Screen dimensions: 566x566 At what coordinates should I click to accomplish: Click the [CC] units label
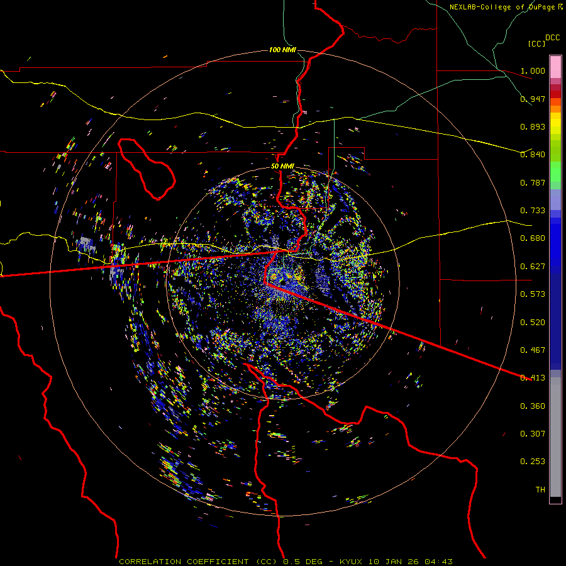point(537,43)
